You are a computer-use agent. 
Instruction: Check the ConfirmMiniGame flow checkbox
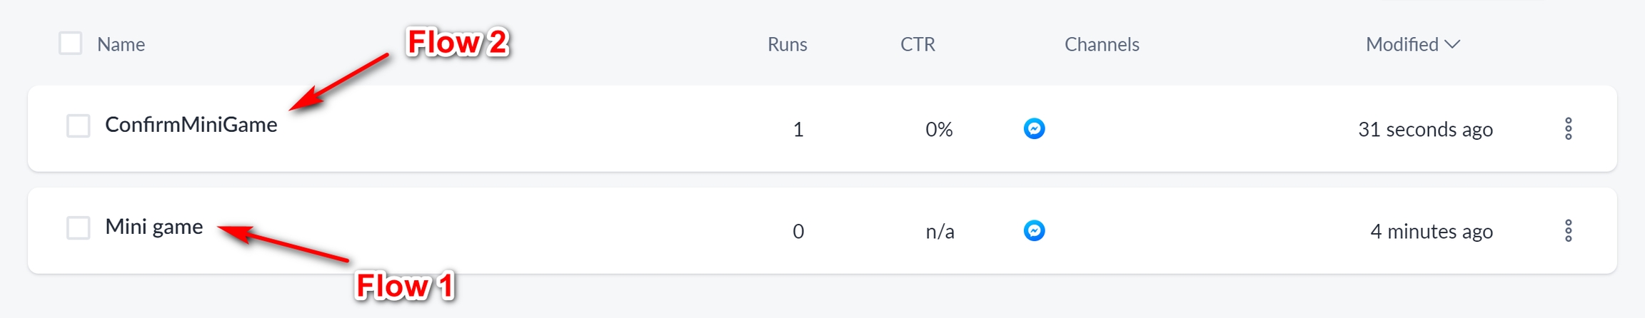tap(79, 126)
